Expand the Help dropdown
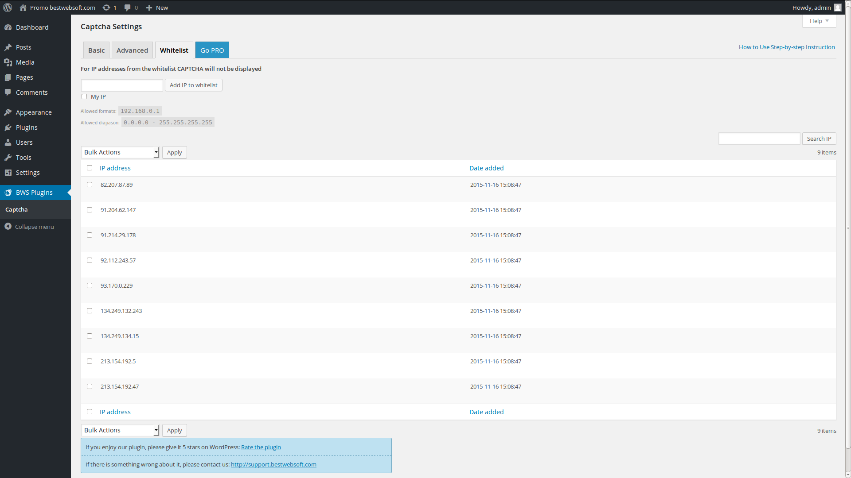 coord(819,21)
